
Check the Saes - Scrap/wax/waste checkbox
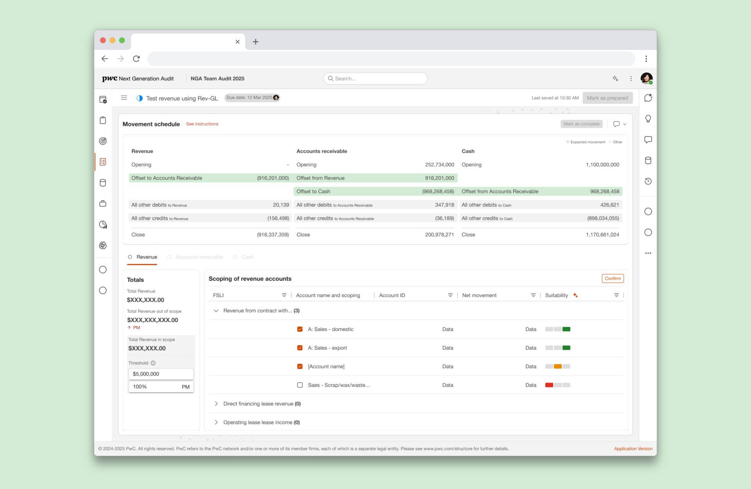pos(300,385)
